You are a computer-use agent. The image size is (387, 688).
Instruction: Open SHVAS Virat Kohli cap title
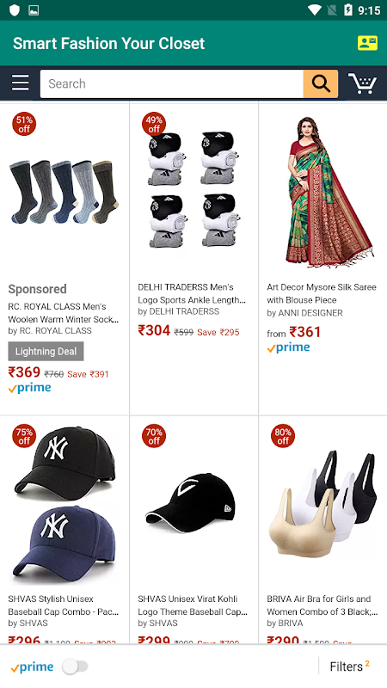(x=193, y=605)
